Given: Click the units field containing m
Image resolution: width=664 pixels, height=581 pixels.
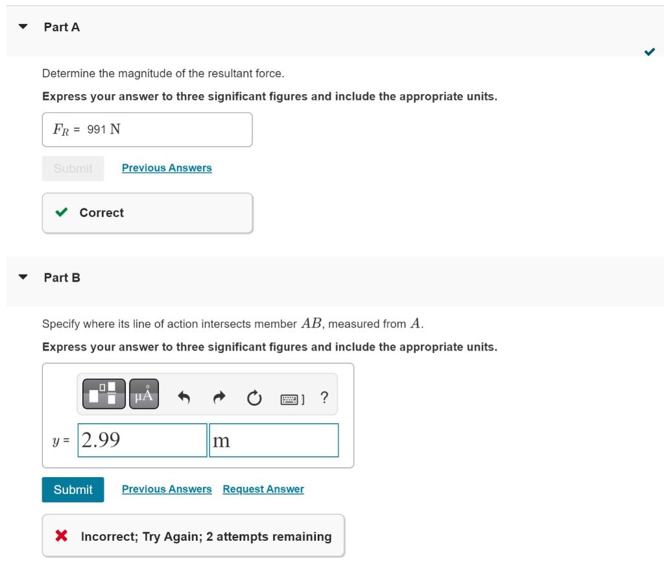Looking at the screenshot, I should pyautogui.click(x=274, y=440).
